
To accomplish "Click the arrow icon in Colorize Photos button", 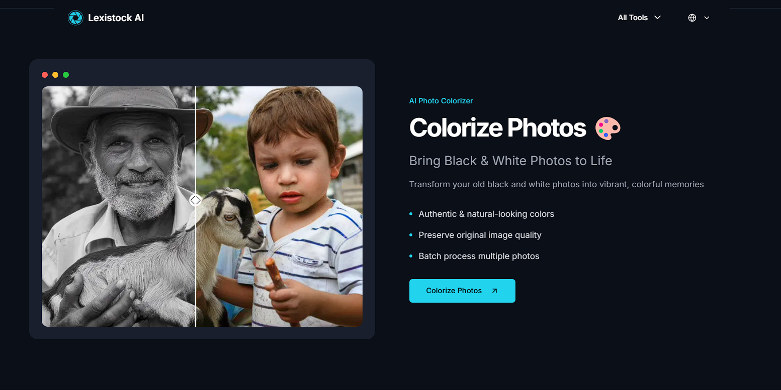I will 494,291.
